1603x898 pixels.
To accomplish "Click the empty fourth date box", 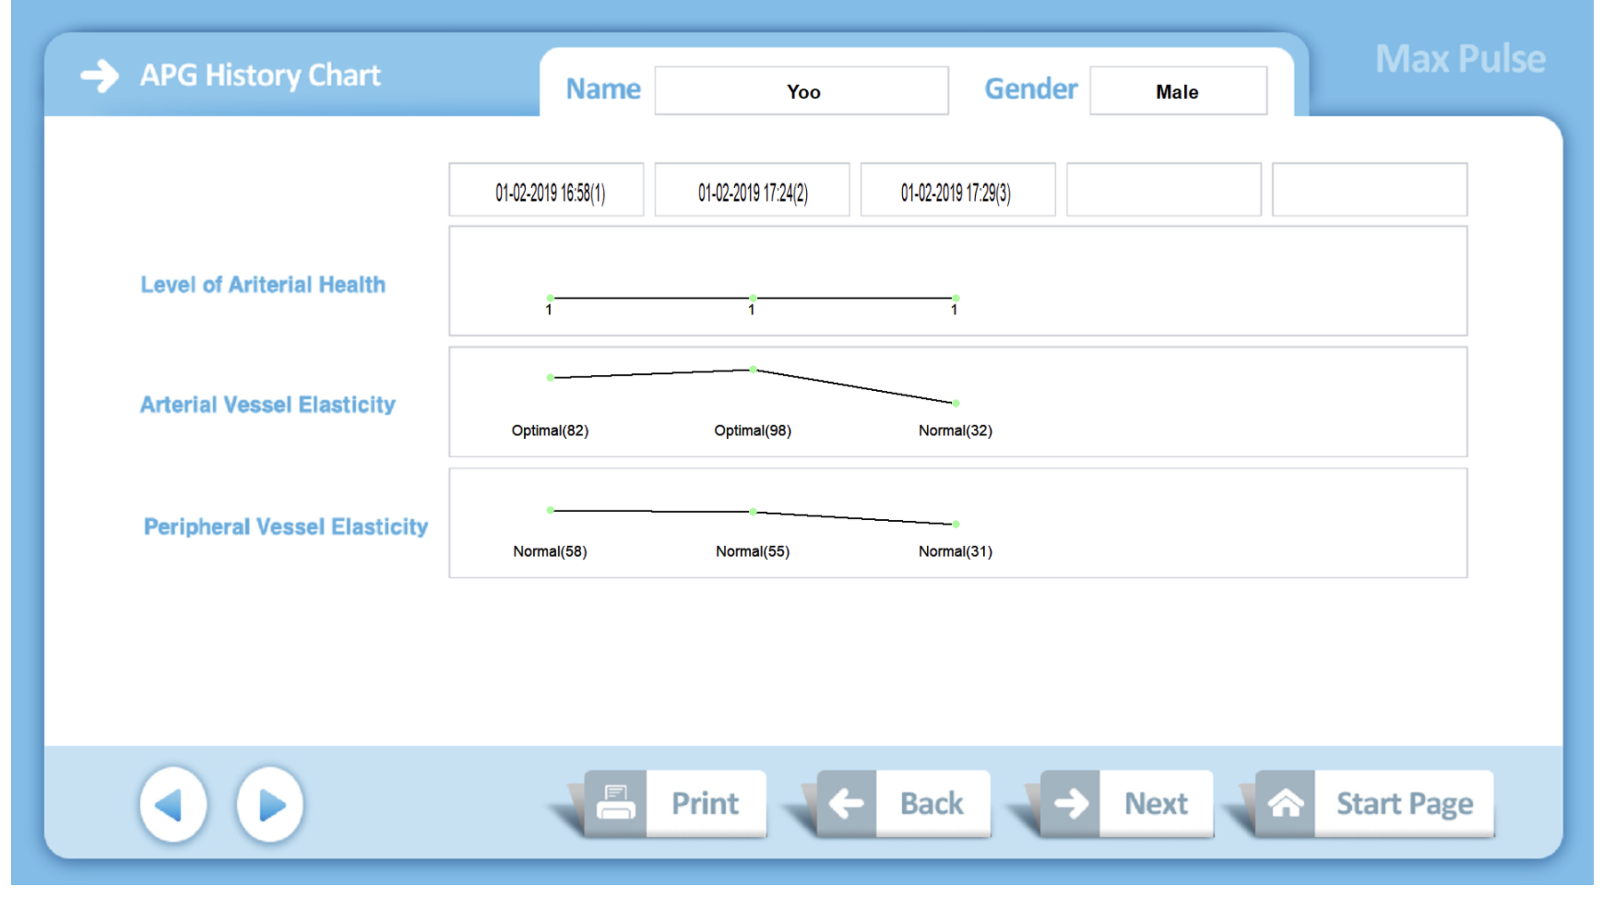I will [1163, 191].
